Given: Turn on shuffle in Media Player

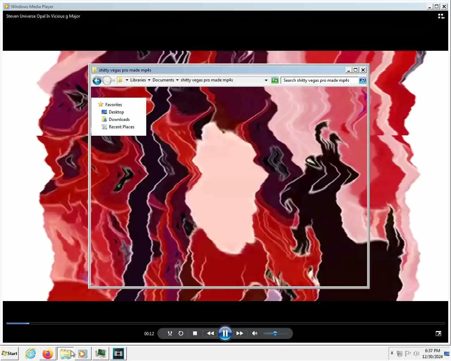Looking at the screenshot, I should (x=170, y=333).
